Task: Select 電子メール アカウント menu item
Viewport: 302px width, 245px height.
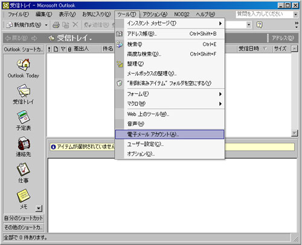Action: pyautogui.click(x=170, y=134)
